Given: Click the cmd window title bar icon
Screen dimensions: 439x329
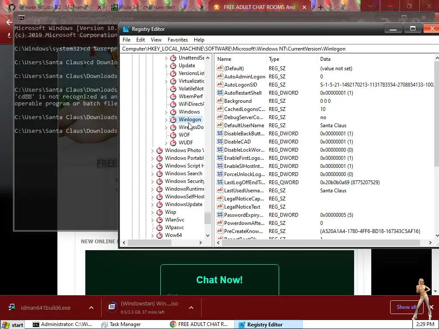Looking at the screenshot, I should pyautogui.click(x=21, y=18).
